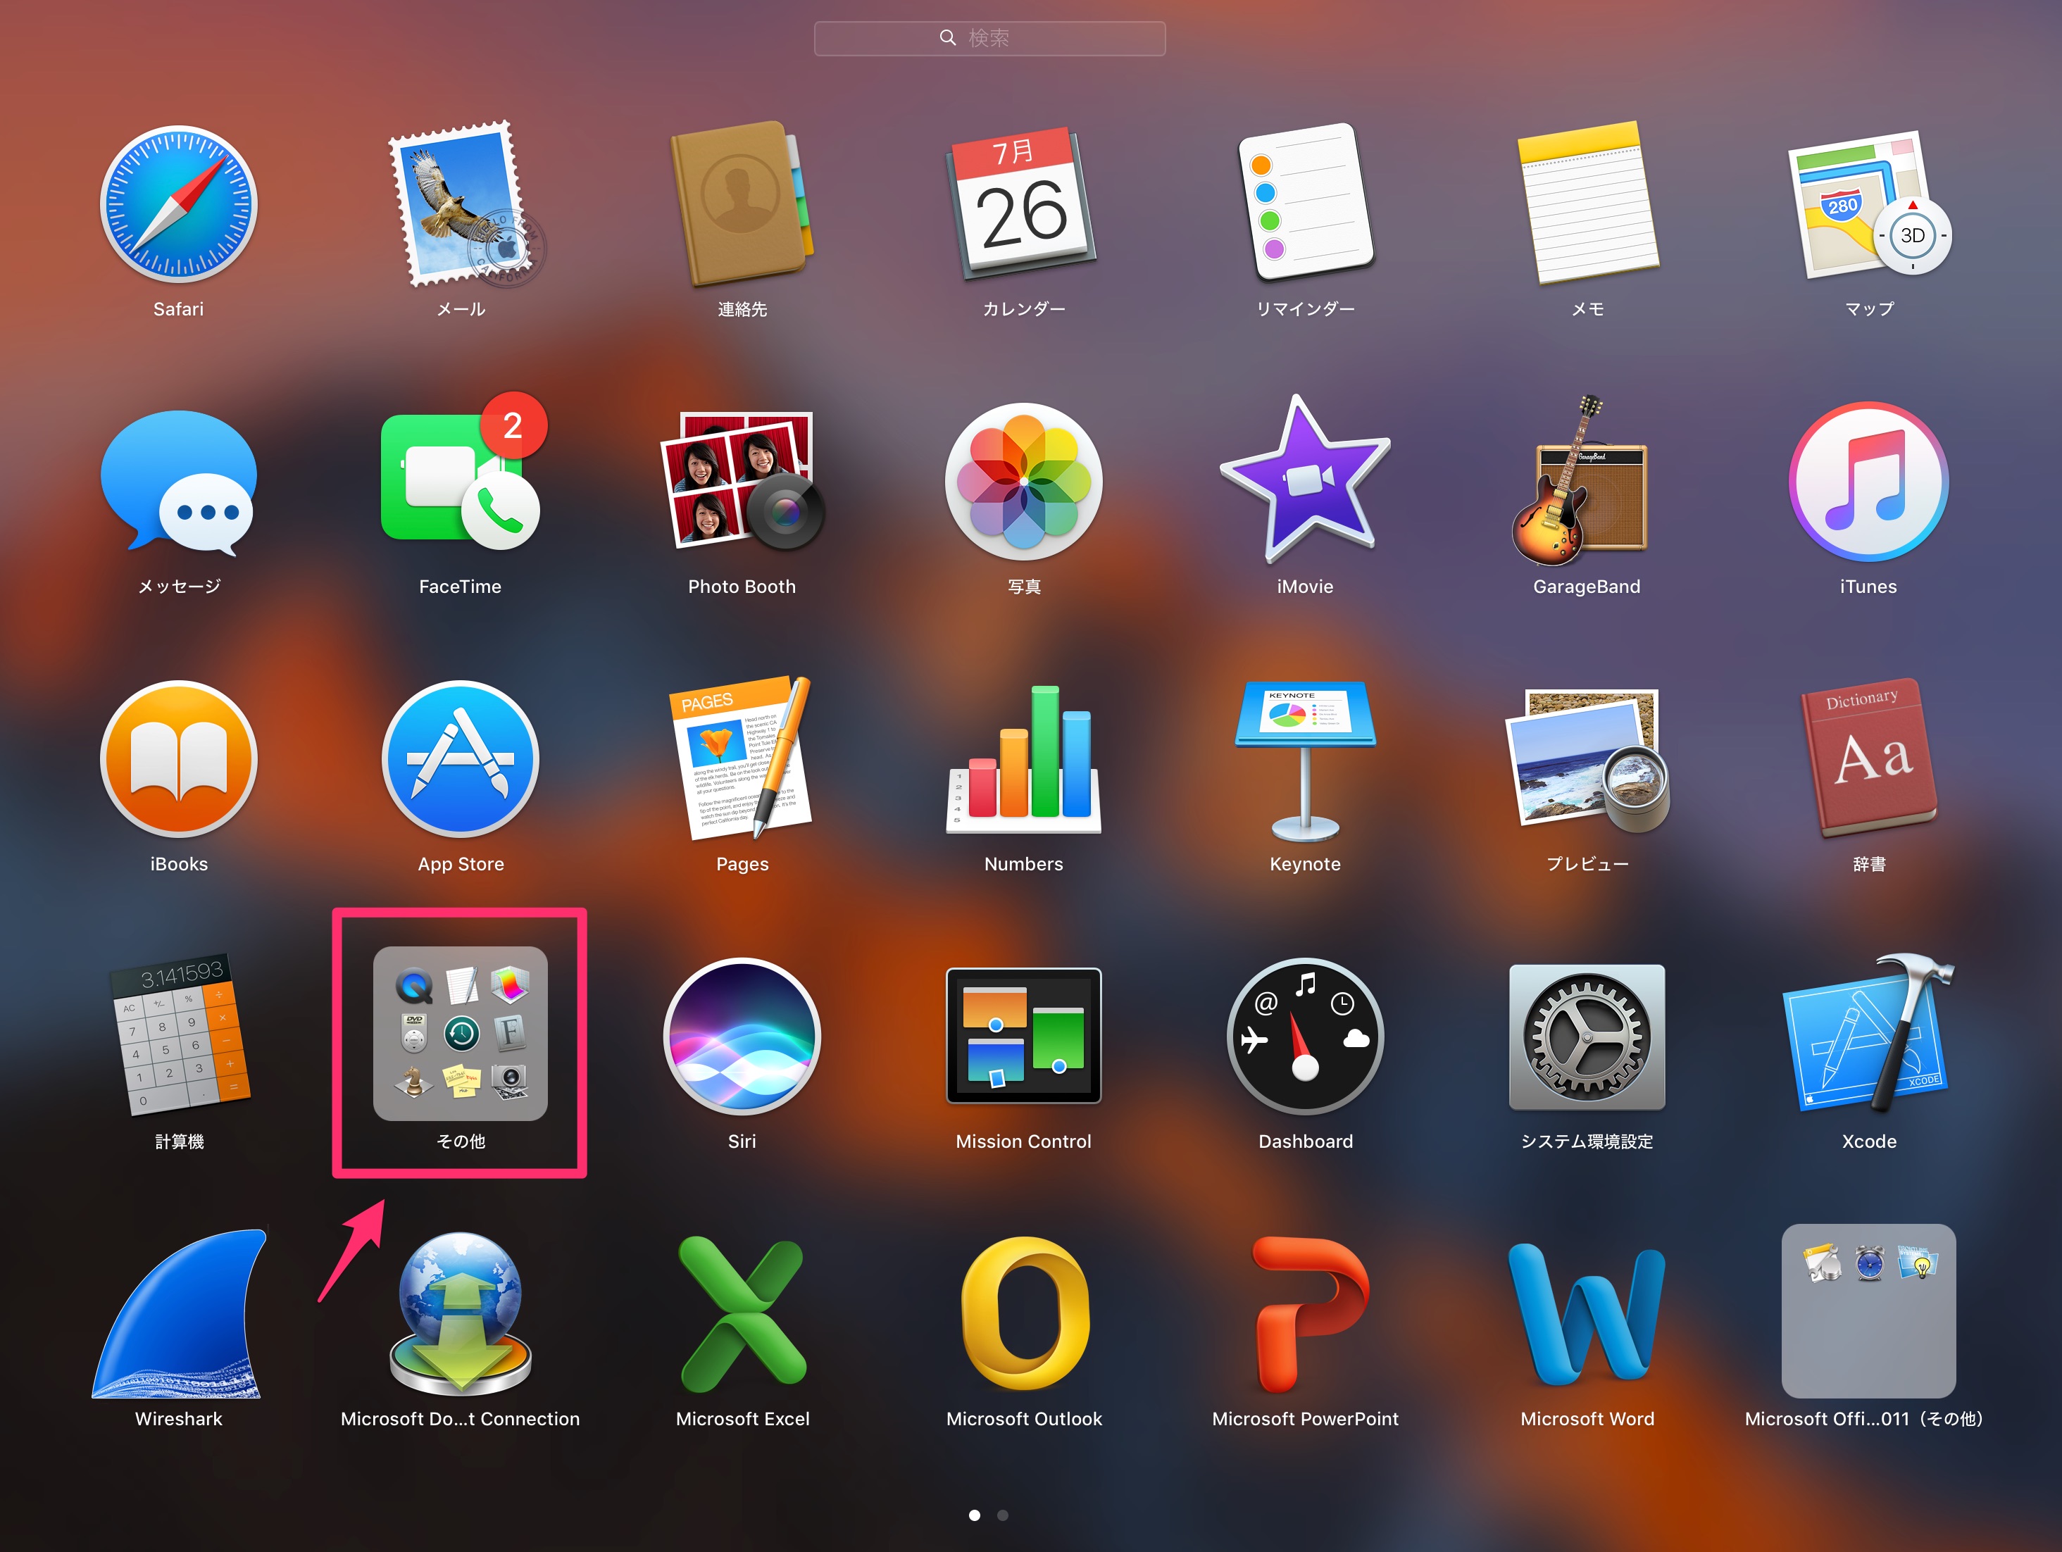Open Keynote

[x=1305, y=761]
